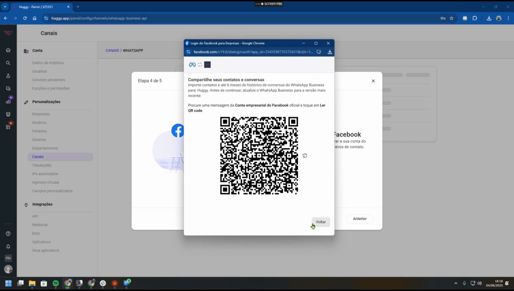Click the Voltar button in Facebook popup
The image size is (514, 291).
(321, 222)
